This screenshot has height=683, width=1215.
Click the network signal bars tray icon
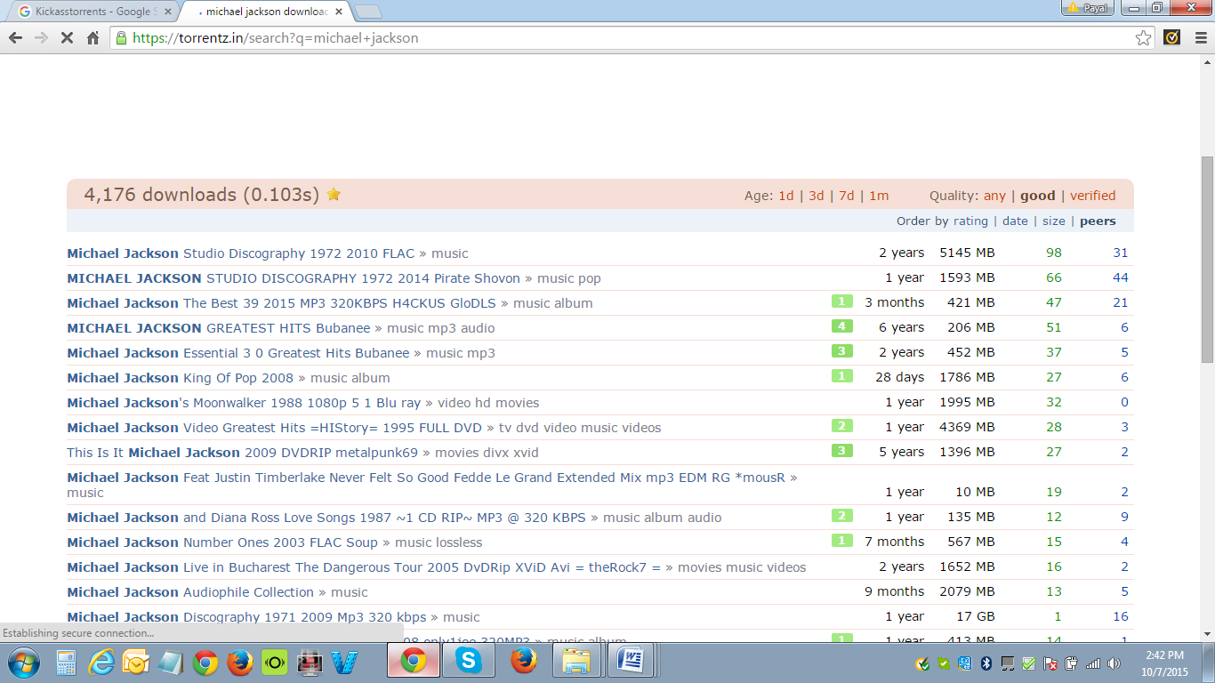coord(1093,663)
